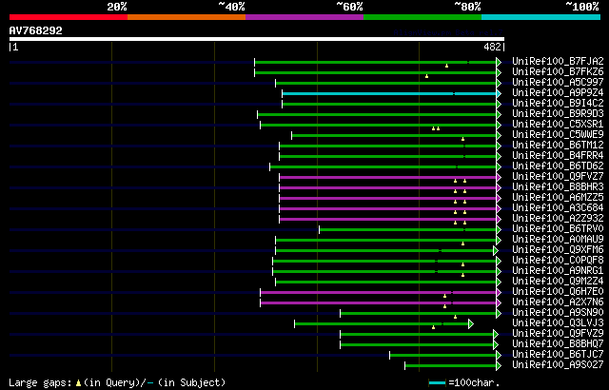Click the green alignment bar for A9S027
Screen dimensions: 609x390
pyautogui.click(x=450, y=366)
